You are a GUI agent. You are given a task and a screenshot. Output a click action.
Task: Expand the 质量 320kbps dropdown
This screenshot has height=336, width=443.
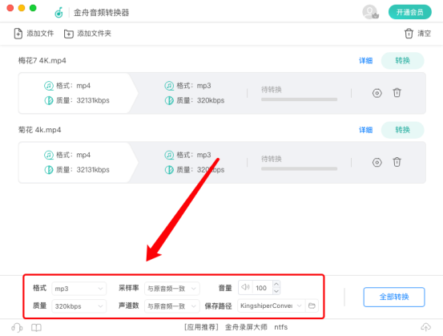[x=79, y=306]
